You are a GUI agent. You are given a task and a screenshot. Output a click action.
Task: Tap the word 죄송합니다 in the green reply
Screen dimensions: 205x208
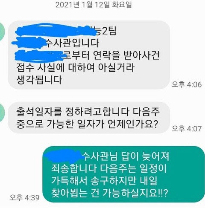(x=74, y=168)
